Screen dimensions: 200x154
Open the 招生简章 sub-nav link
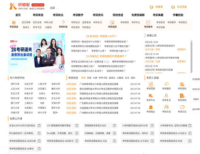pos(26,22)
